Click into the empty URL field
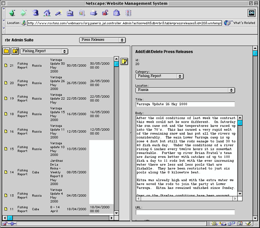 coord(185,212)
